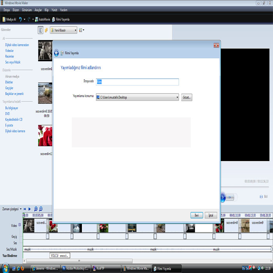The width and height of the screenshot is (273, 273).
Task: Play the timeline
Action: click(x=30, y=209)
